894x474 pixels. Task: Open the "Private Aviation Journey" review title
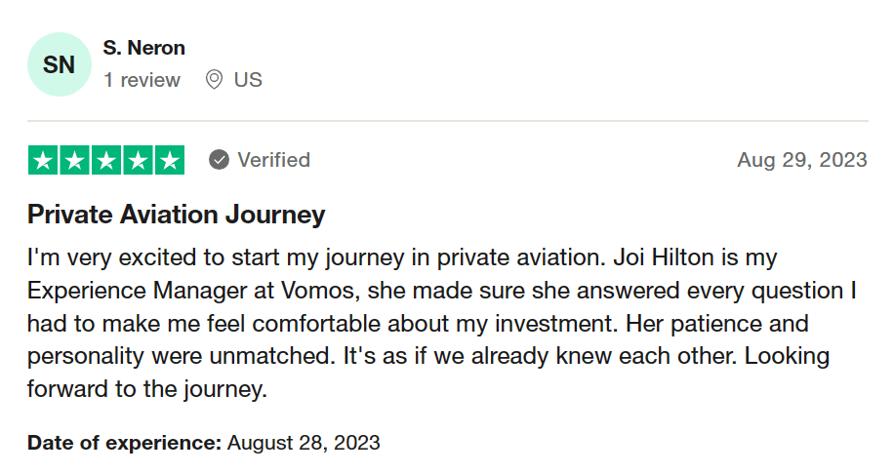click(x=177, y=215)
